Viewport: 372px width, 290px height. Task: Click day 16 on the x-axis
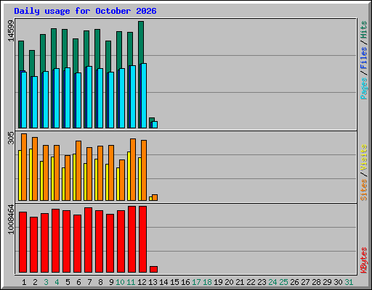pos(185,282)
